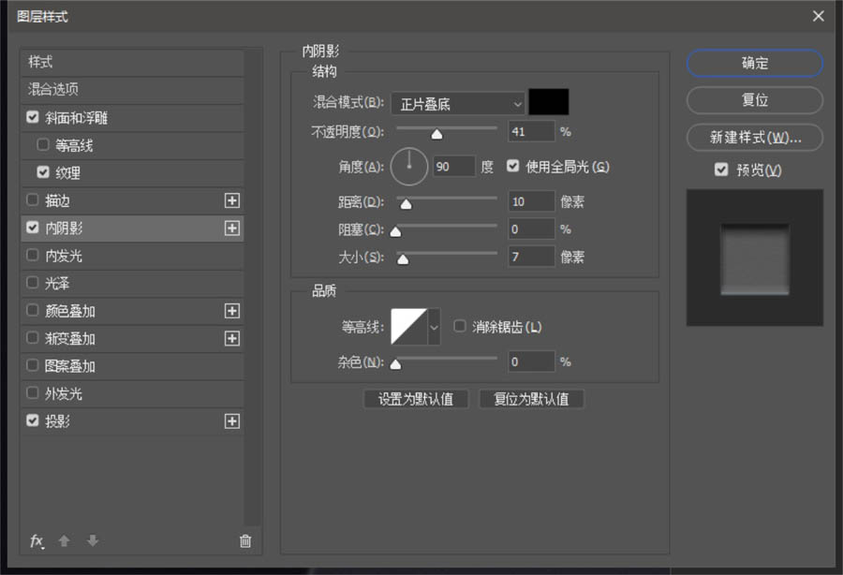Click the 角度 value field showing 90
Screen dimensions: 843x575
pos(454,167)
